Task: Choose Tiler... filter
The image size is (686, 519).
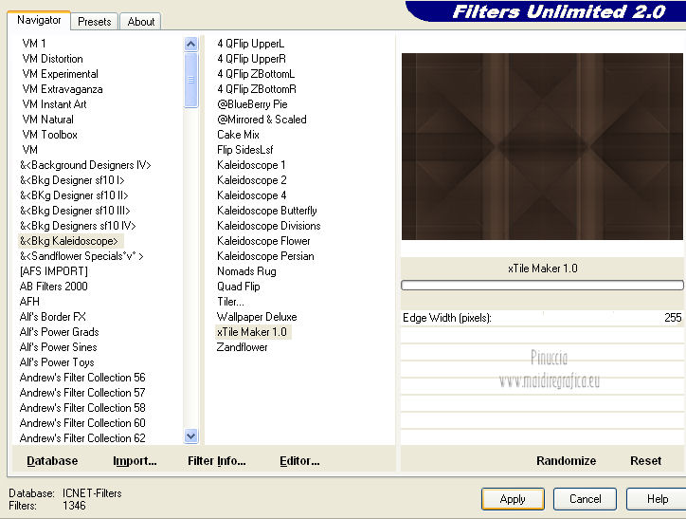Action: 231,302
